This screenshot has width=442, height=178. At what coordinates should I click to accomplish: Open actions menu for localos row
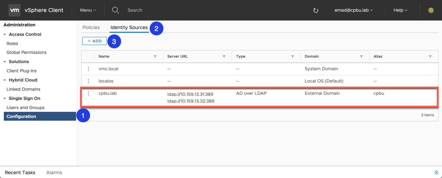point(88,81)
